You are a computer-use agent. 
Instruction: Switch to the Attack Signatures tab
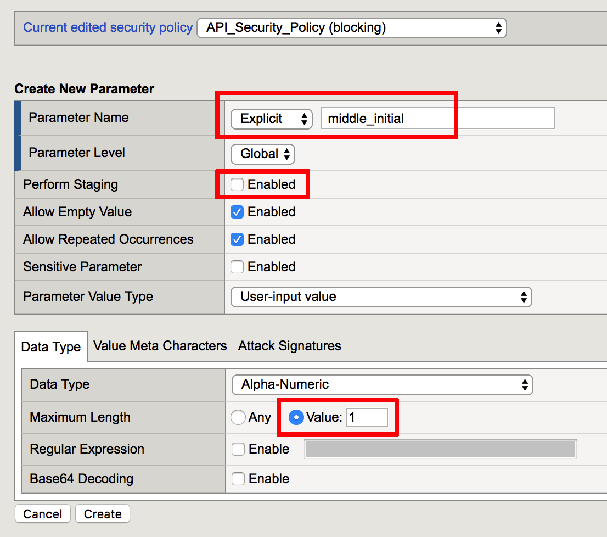(x=290, y=346)
